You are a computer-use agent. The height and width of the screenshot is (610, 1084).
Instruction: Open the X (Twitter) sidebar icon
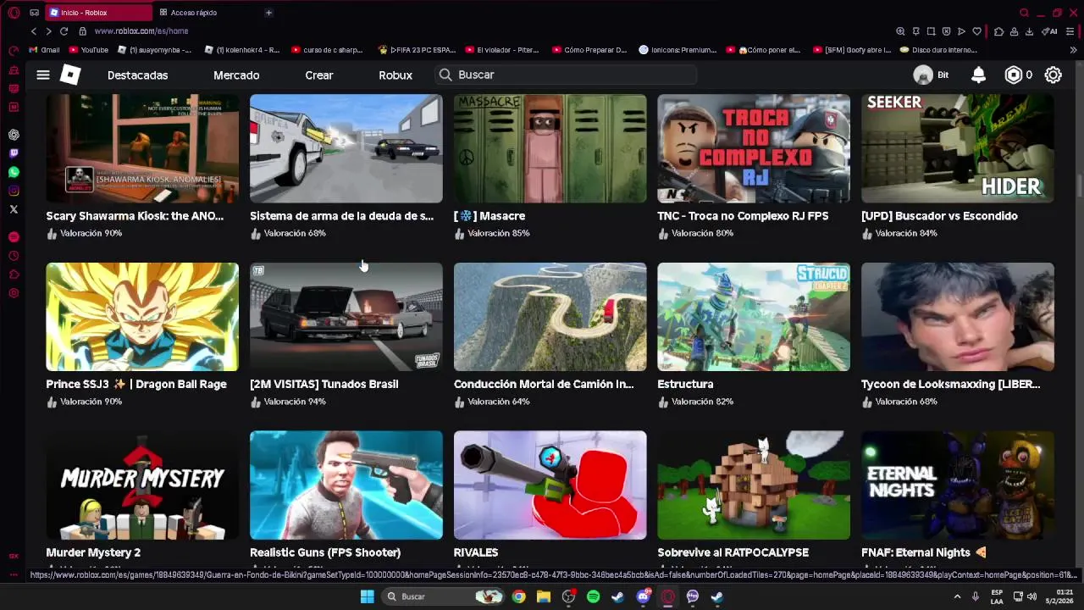pos(14,209)
